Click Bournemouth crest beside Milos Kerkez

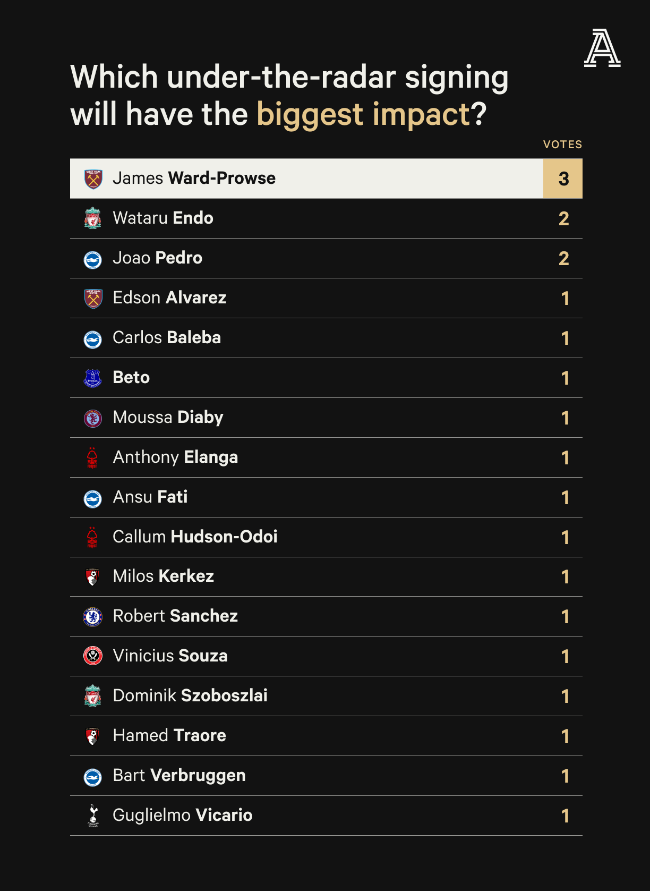click(x=93, y=577)
